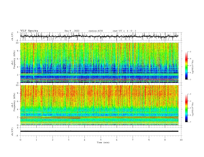Image resolution: width=204 pixels, height=157 pixels.
Task: Click the ch.2 spectrogram "6" kHz tick label
Action: click(x=18, y=101)
